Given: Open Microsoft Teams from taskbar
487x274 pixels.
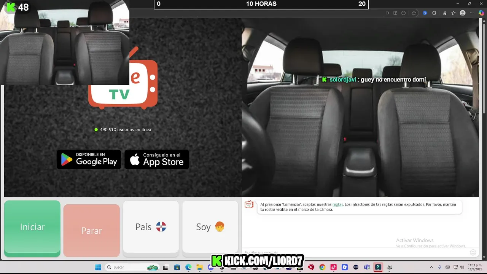Looking at the screenshot, I should pyautogui.click(x=367, y=267).
